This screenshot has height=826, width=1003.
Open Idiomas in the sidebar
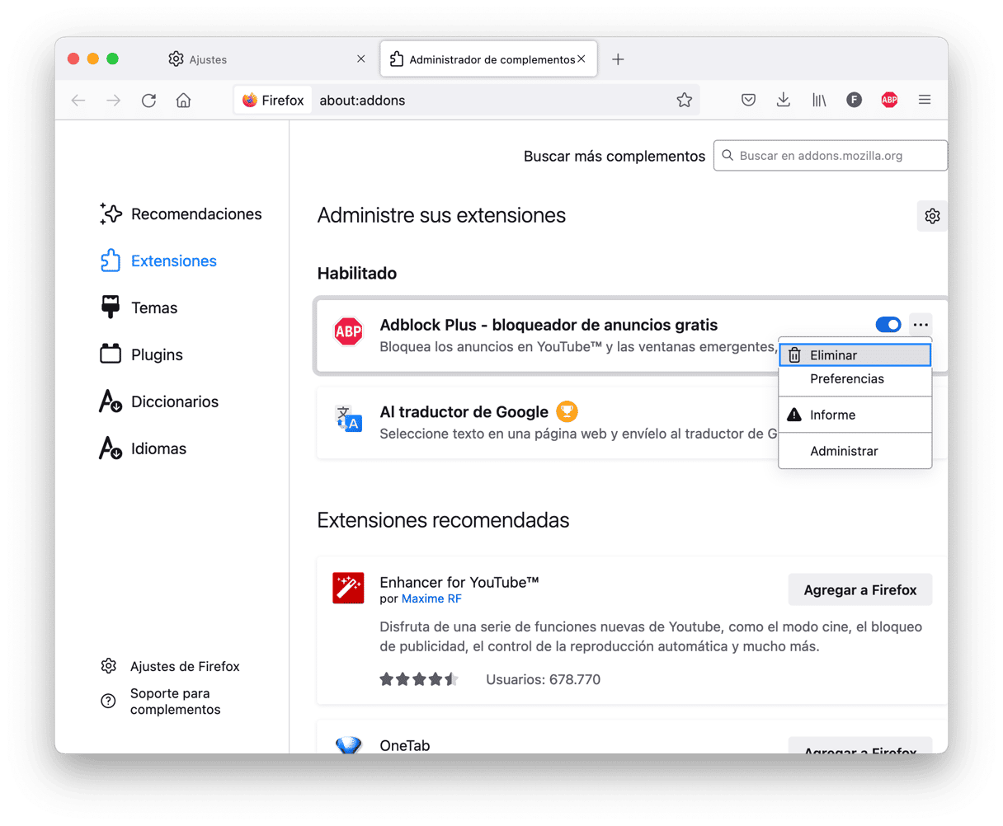tap(143, 449)
